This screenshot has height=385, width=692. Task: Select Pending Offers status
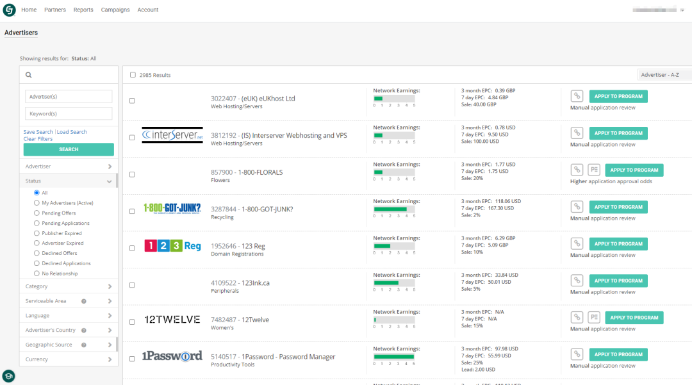pyautogui.click(x=37, y=213)
